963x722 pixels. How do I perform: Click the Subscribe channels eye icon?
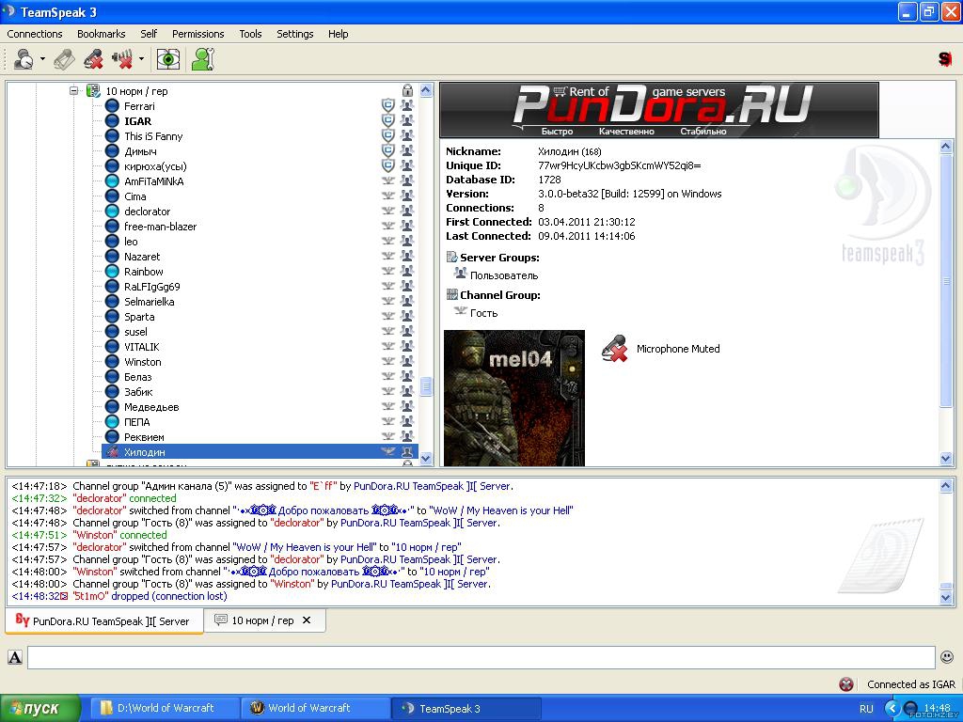pyautogui.click(x=167, y=59)
